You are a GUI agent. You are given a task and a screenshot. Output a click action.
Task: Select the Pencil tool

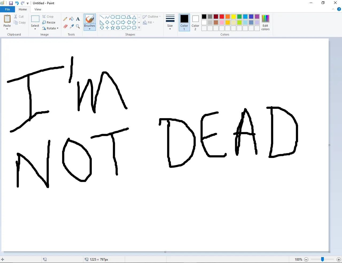(65, 19)
